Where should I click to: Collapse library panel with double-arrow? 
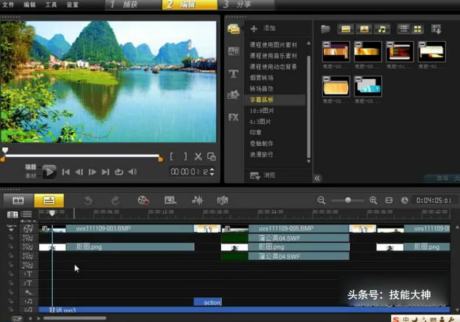(x=317, y=179)
